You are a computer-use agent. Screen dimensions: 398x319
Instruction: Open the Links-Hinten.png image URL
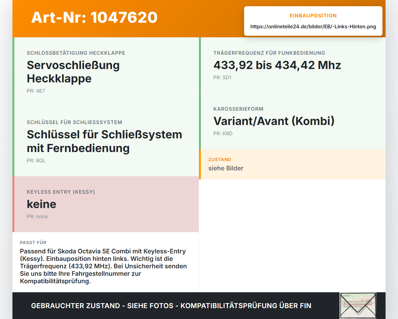tap(313, 26)
